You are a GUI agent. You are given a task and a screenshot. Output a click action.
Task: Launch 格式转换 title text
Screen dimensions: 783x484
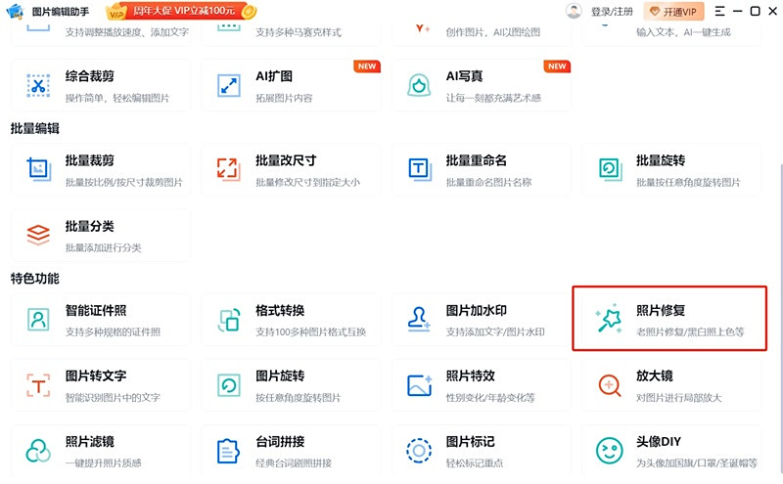pos(280,311)
